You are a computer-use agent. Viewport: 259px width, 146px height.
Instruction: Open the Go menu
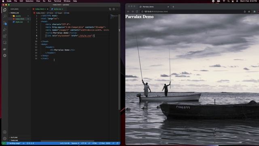pos(44,1)
